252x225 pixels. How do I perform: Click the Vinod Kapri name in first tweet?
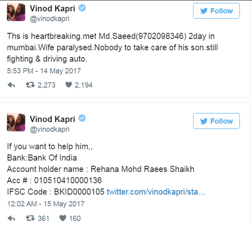(52, 9)
